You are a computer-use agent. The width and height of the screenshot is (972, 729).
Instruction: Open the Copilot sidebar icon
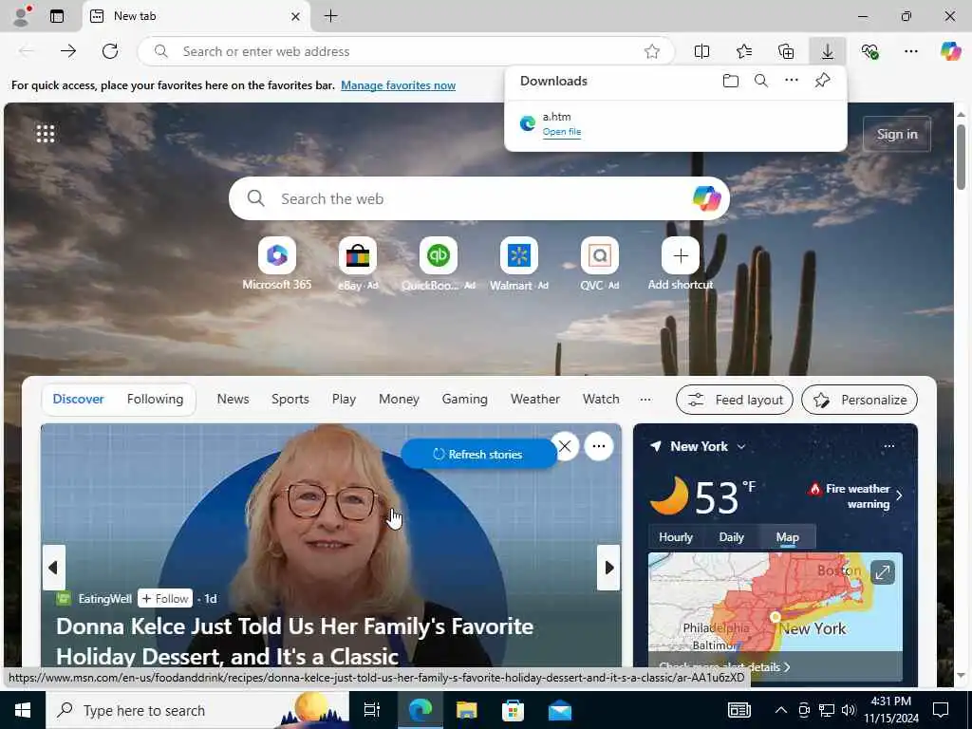point(951,51)
